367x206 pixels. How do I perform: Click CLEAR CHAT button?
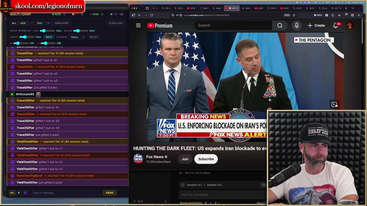click(x=116, y=23)
